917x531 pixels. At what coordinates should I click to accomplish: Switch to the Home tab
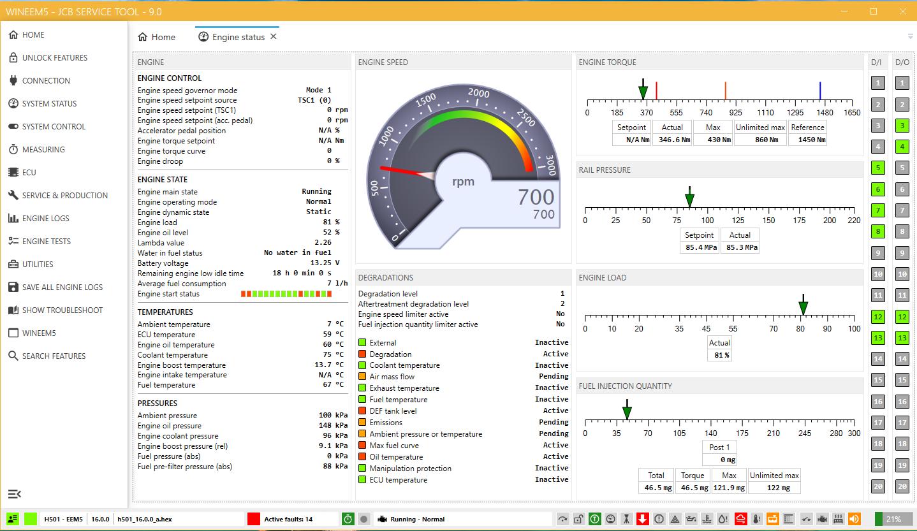pos(156,37)
